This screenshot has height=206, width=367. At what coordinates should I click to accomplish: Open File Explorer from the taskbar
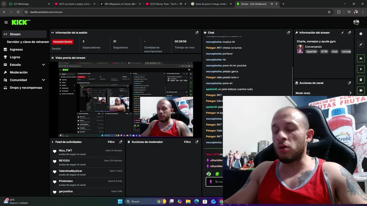click(188, 201)
